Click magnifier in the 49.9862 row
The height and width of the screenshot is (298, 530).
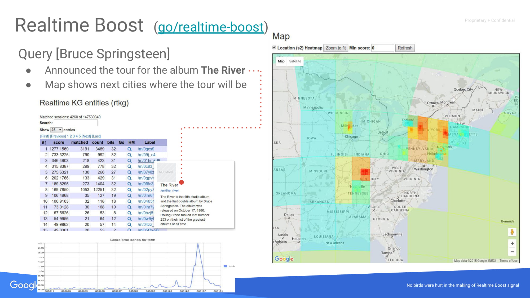129,225
